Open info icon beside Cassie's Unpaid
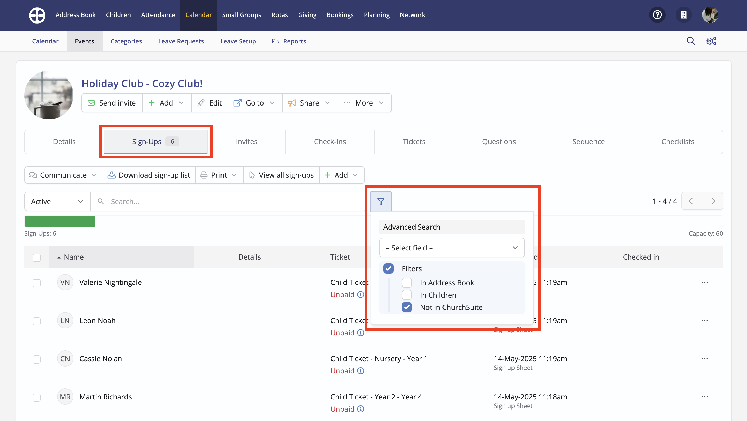 pyautogui.click(x=361, y=371)
